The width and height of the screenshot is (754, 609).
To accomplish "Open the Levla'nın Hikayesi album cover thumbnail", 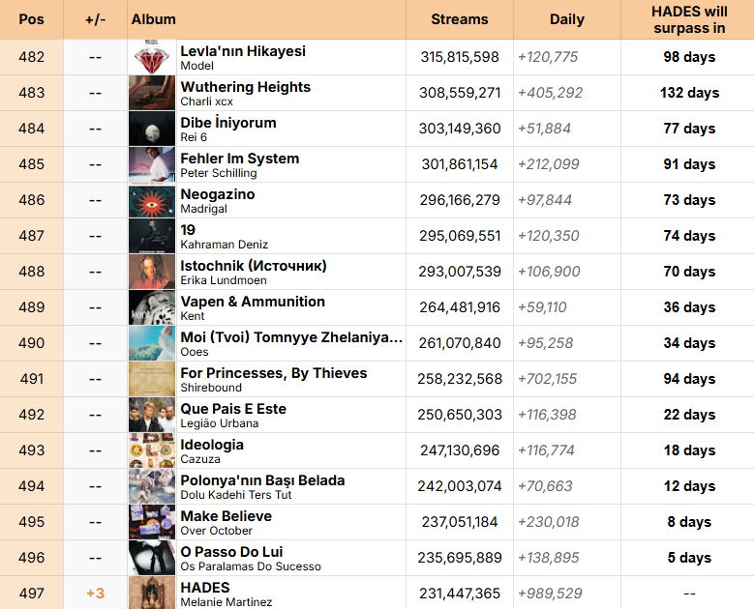I will pos(152,57).
